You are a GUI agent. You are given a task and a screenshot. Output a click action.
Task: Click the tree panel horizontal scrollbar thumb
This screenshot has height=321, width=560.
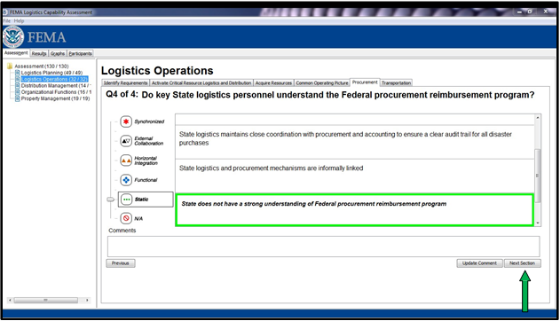[46, 301]
